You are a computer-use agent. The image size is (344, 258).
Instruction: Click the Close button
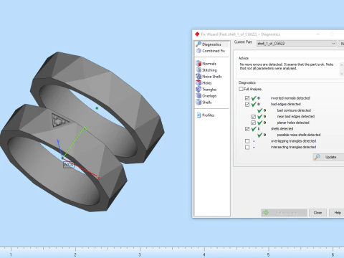click(317, 212)
